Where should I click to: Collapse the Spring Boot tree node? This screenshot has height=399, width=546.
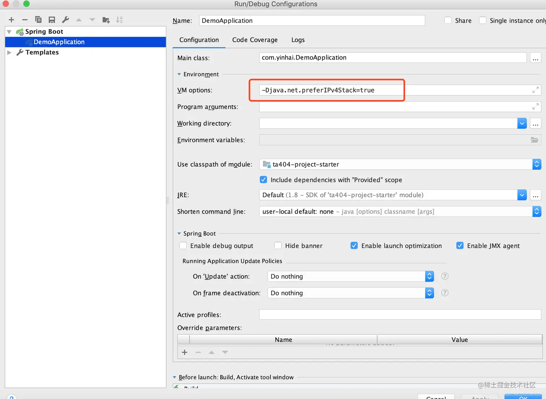tap(9, 32)
